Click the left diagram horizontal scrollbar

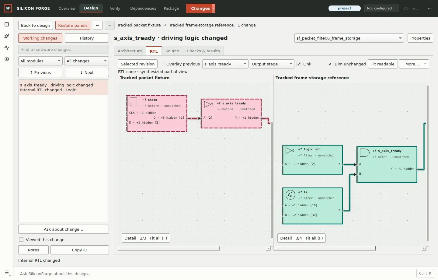click(169, 248)
